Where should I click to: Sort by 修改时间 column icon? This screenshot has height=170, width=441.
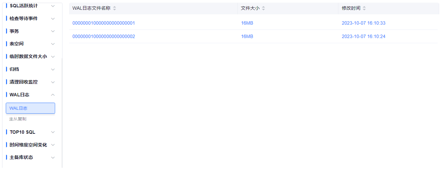364,8
